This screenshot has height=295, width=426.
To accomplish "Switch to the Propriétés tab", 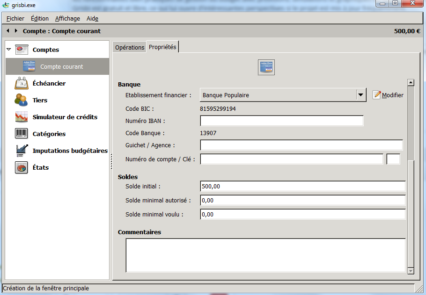I will (x=162, y=47).
